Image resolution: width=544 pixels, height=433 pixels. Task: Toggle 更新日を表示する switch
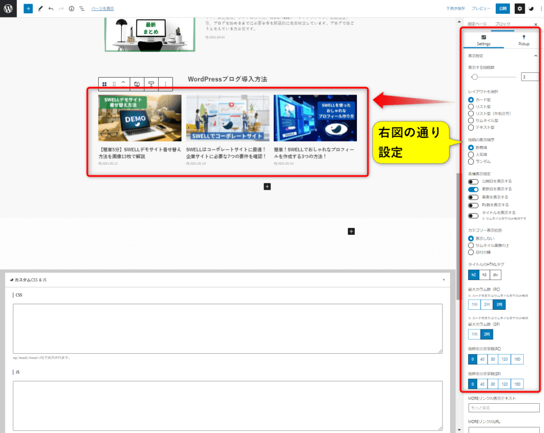pos(473,190)
